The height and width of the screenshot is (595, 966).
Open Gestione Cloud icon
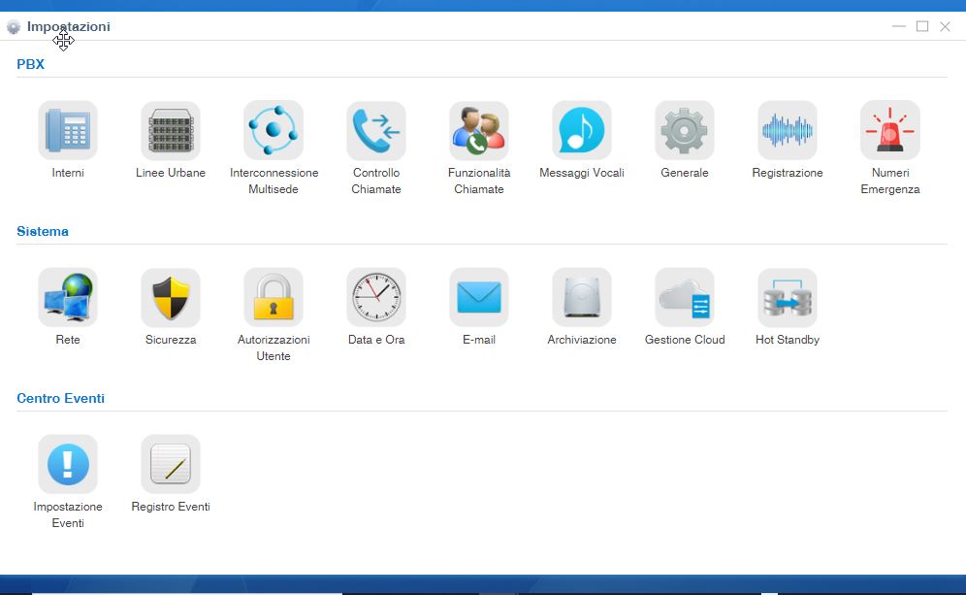point(685,297)
